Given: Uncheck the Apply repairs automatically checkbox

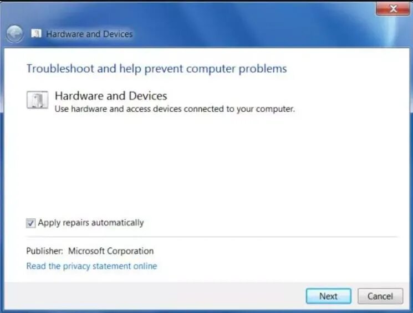Looking at the screenshot, I should [30, 223].
